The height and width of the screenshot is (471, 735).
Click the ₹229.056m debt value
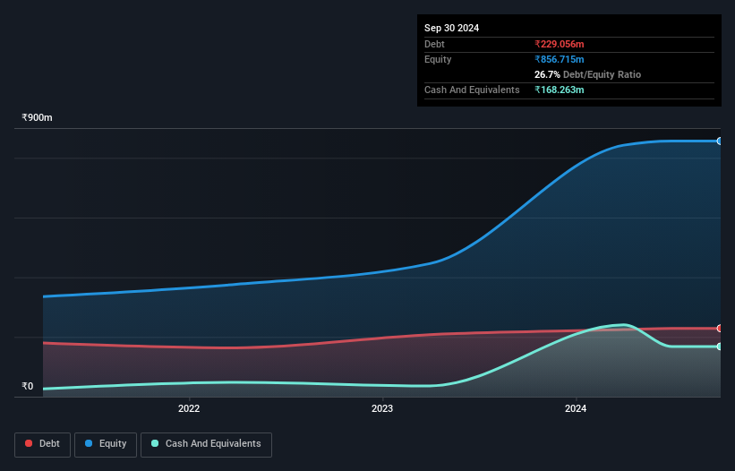[560, 44]
